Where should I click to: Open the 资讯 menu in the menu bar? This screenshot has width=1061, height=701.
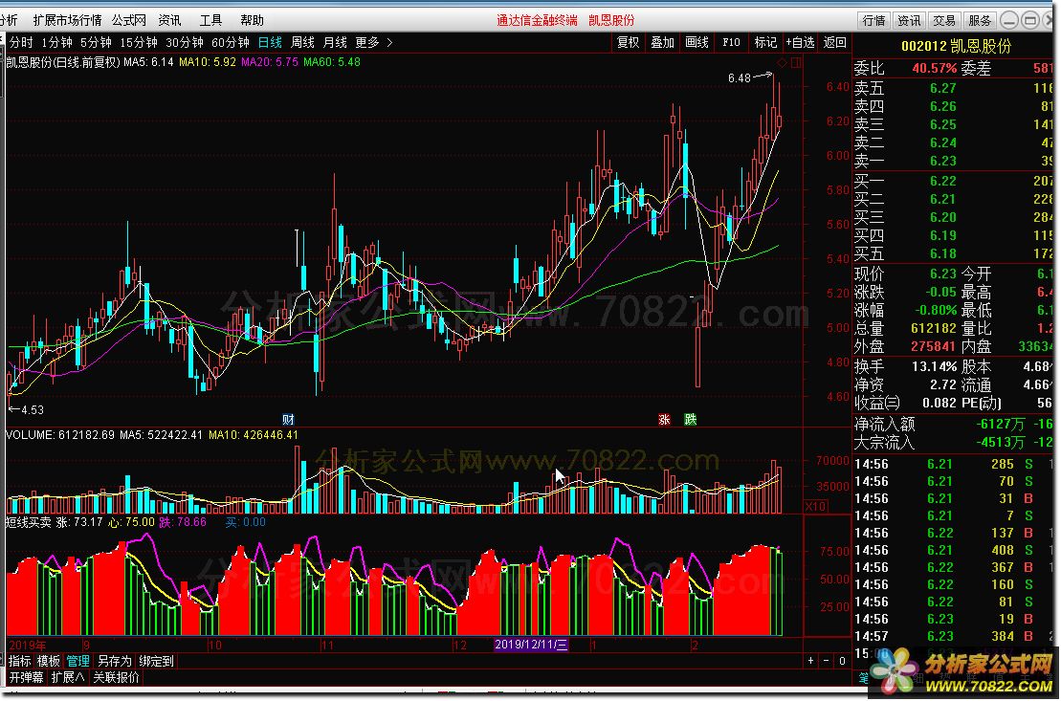coord(170,20)
